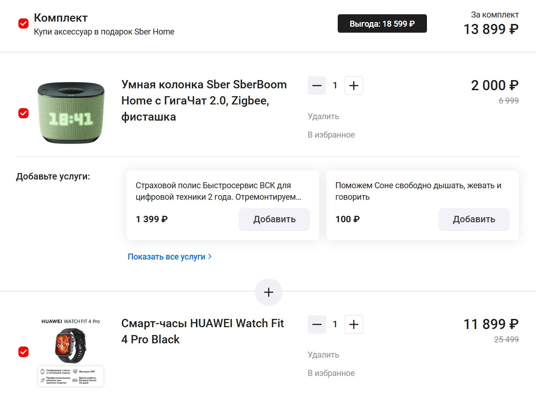Increase SberBoom speaker quantity with plus
Image resolution: width=536 pixels, height=393 pixels.
coord(353,86)
